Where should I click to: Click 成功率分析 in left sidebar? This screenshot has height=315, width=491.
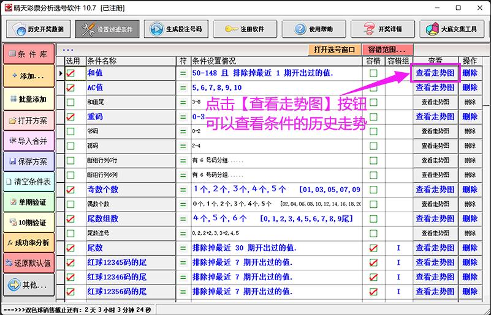click(x=28, y=243)
